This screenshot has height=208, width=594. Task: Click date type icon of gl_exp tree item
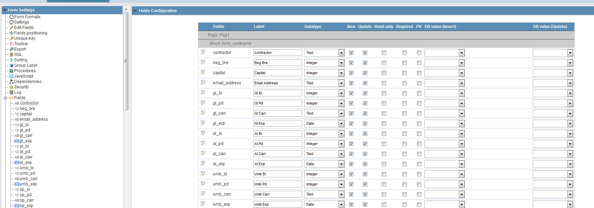(17, 141)
